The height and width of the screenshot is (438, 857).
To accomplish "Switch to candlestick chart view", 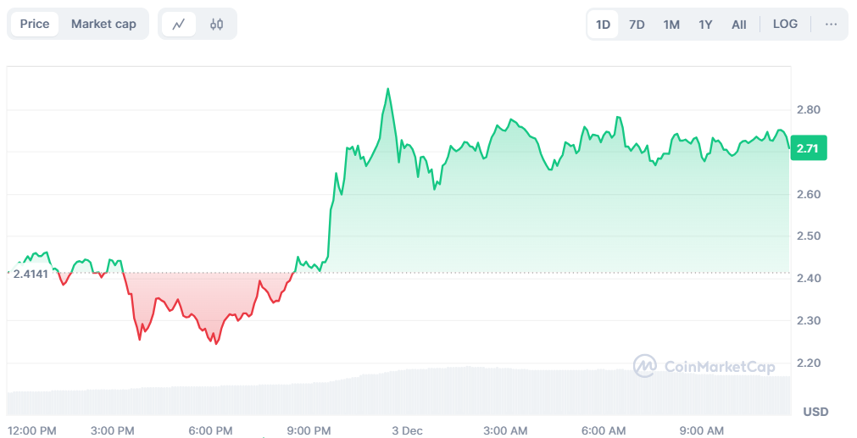I will (216, 24).
